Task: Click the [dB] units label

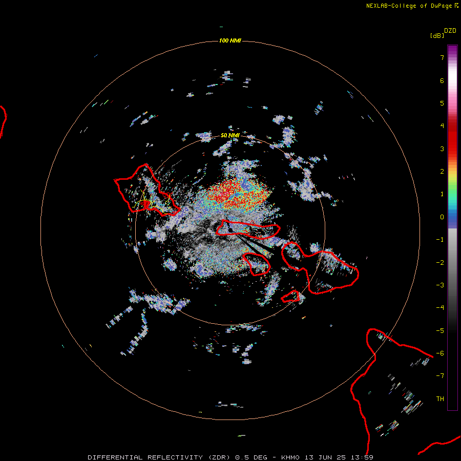Action: 437,36
